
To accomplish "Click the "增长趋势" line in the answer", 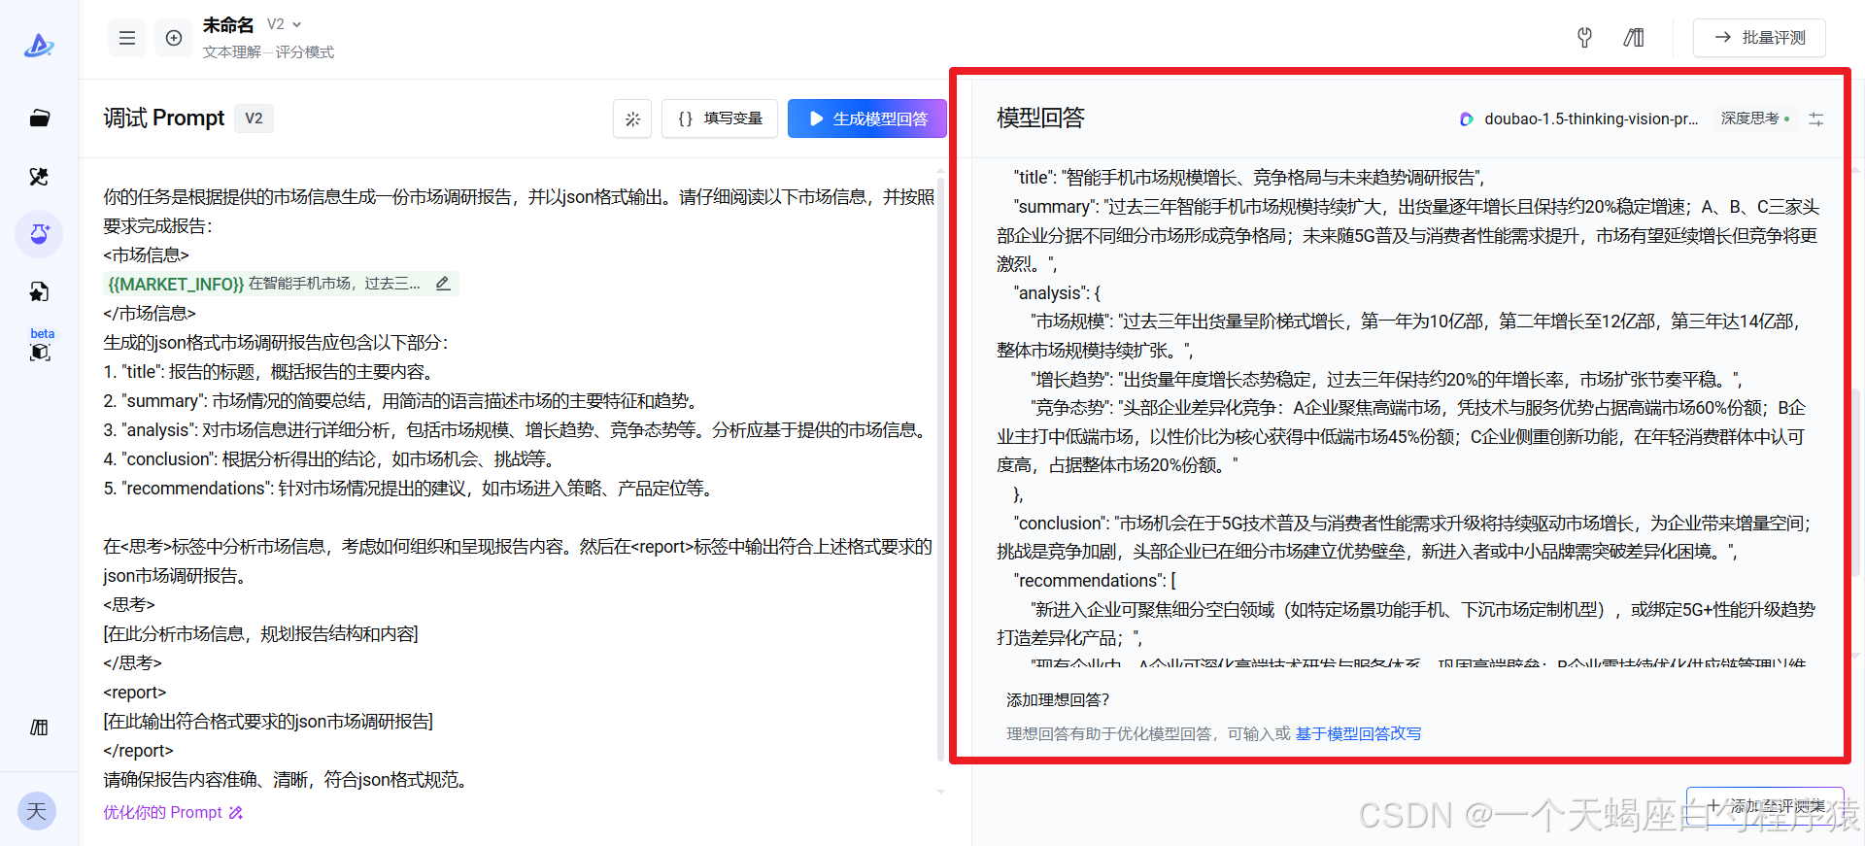I will 1387,380.
